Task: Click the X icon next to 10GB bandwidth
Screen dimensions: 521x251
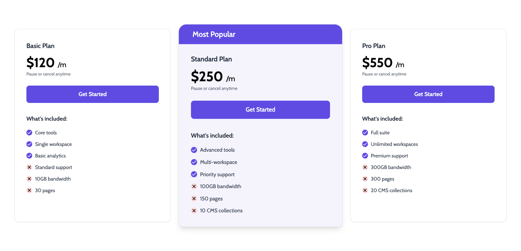Action: pos(29,179)
